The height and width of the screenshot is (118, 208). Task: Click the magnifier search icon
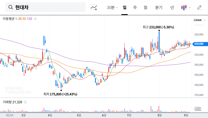coord(10,7)
